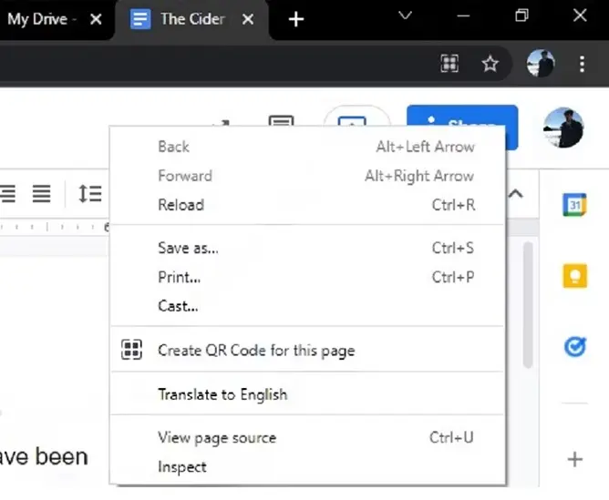Select Cast... option

coord(307,306)
